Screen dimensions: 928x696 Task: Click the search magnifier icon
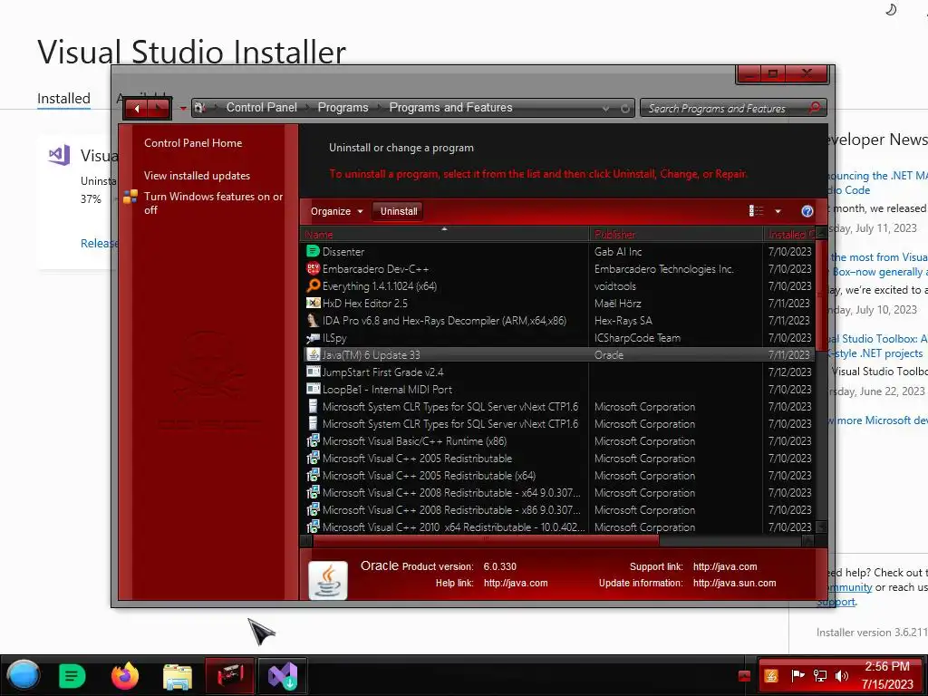pyautogui.click(x=815, y=108)
